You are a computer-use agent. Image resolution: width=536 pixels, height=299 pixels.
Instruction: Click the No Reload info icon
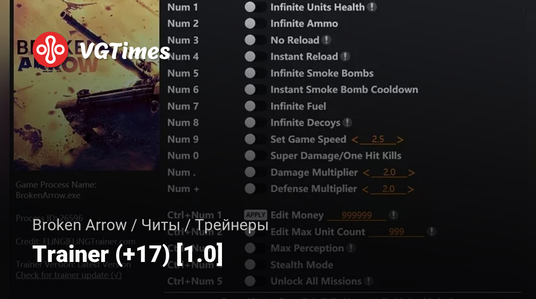[x=327, y=40]
